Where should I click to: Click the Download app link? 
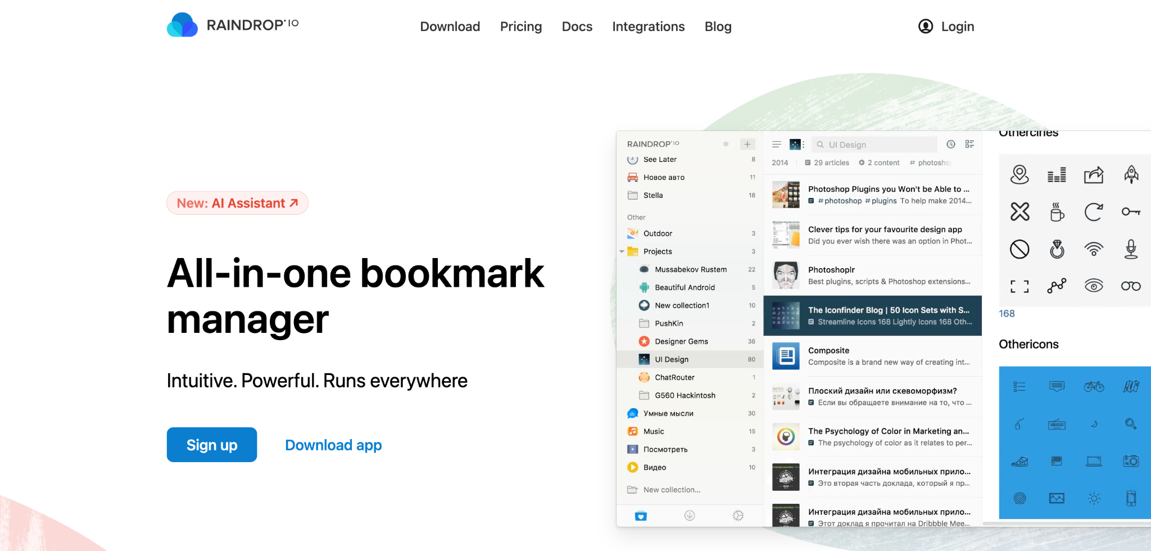coord(333,445)
